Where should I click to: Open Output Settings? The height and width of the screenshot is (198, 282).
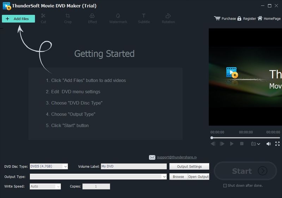click(189, 166)
